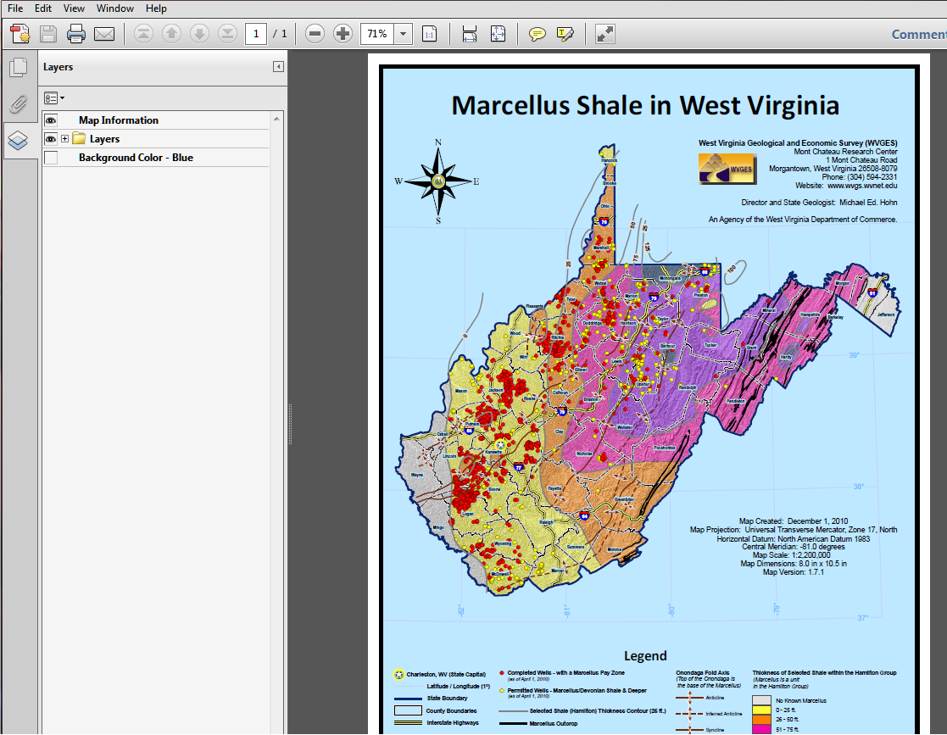Print the document using printer icon
Screen dimensions: 947x735
[x=76, y=34]
